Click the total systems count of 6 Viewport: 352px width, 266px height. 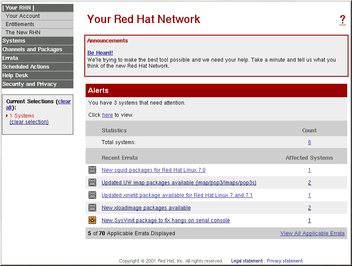click(x=309, y=142)
